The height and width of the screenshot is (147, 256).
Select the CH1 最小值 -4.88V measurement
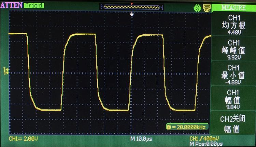233,73
